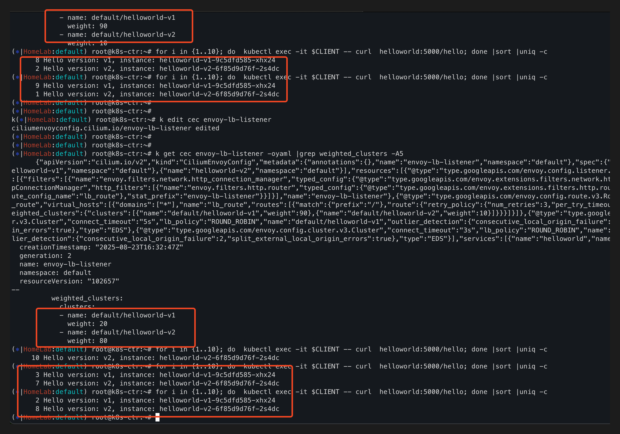Screen dimensions: 620x434
Task: Click the creationTimestamp line in the YAML output
Action: (x=101, y=247)
